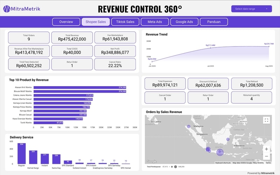Open the Panduan tab
Image resolution: width=280 pixels, height=175 pixels.
click(x=213, y=22)
